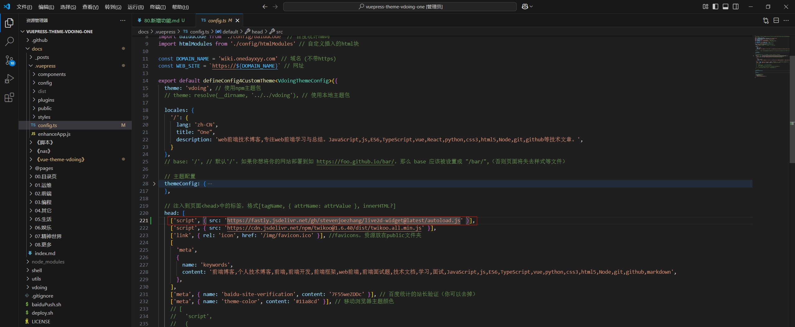Image resolution: width=795 pixels, height=327 pixels.
Task: Follow the twikoo cdn.jsdelivr.net URL
Action: 325,228
